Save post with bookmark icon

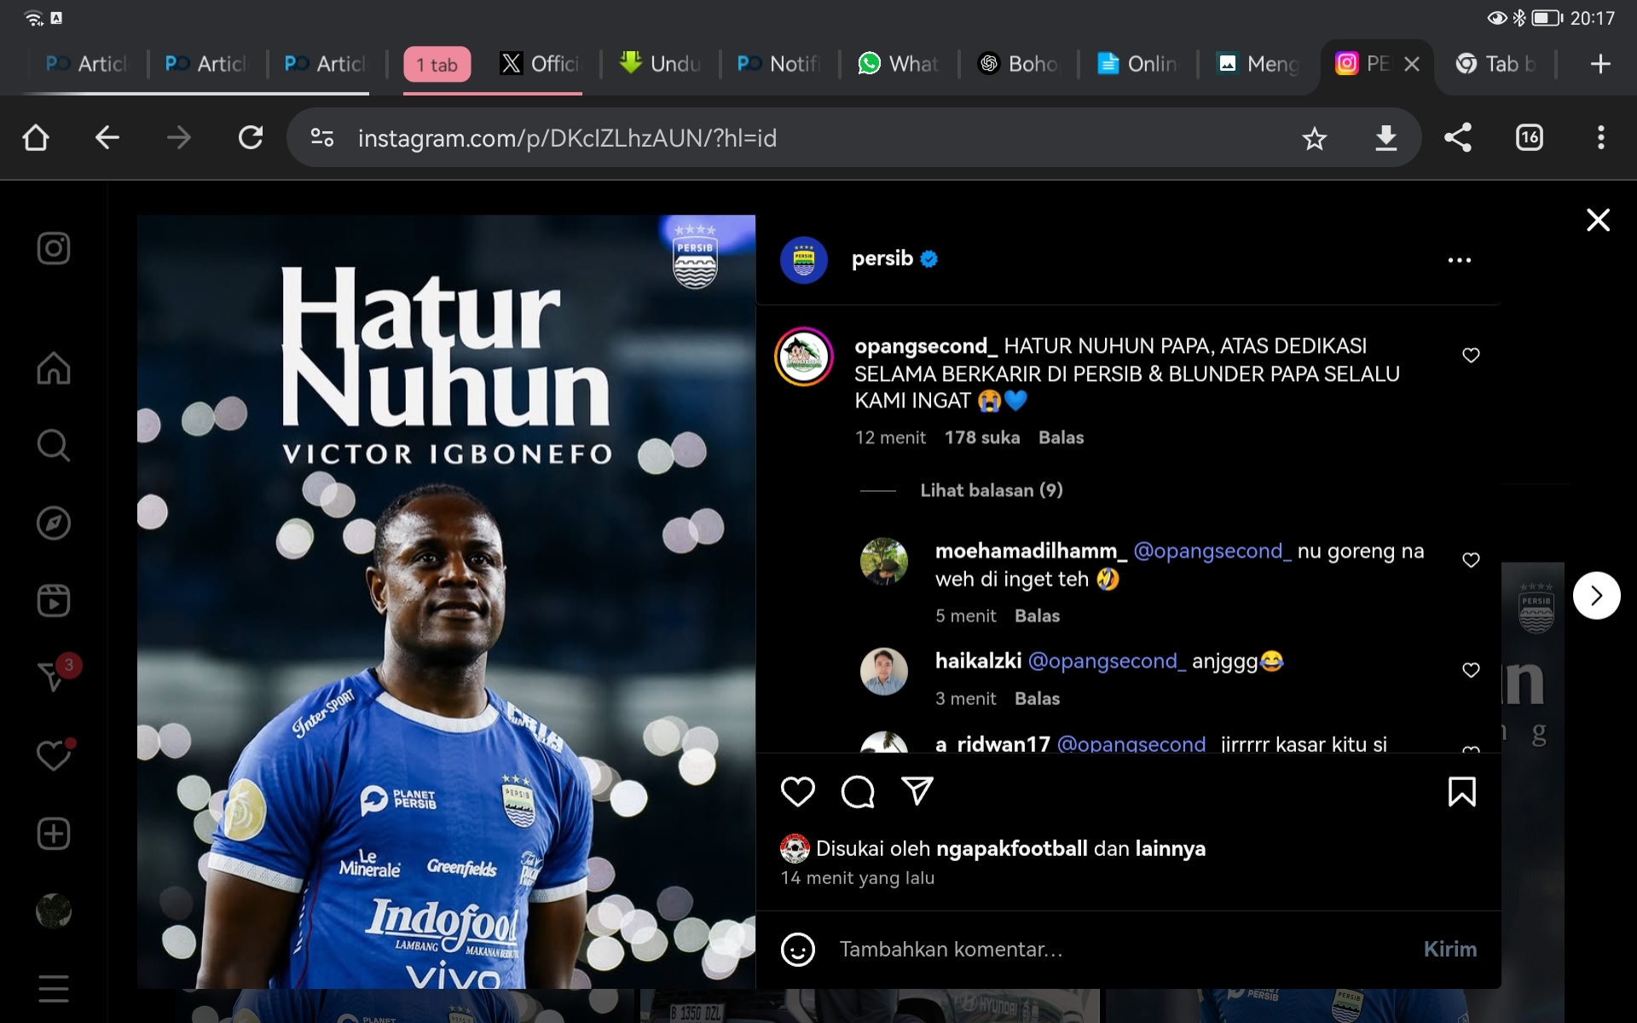tap(1462, 792)
